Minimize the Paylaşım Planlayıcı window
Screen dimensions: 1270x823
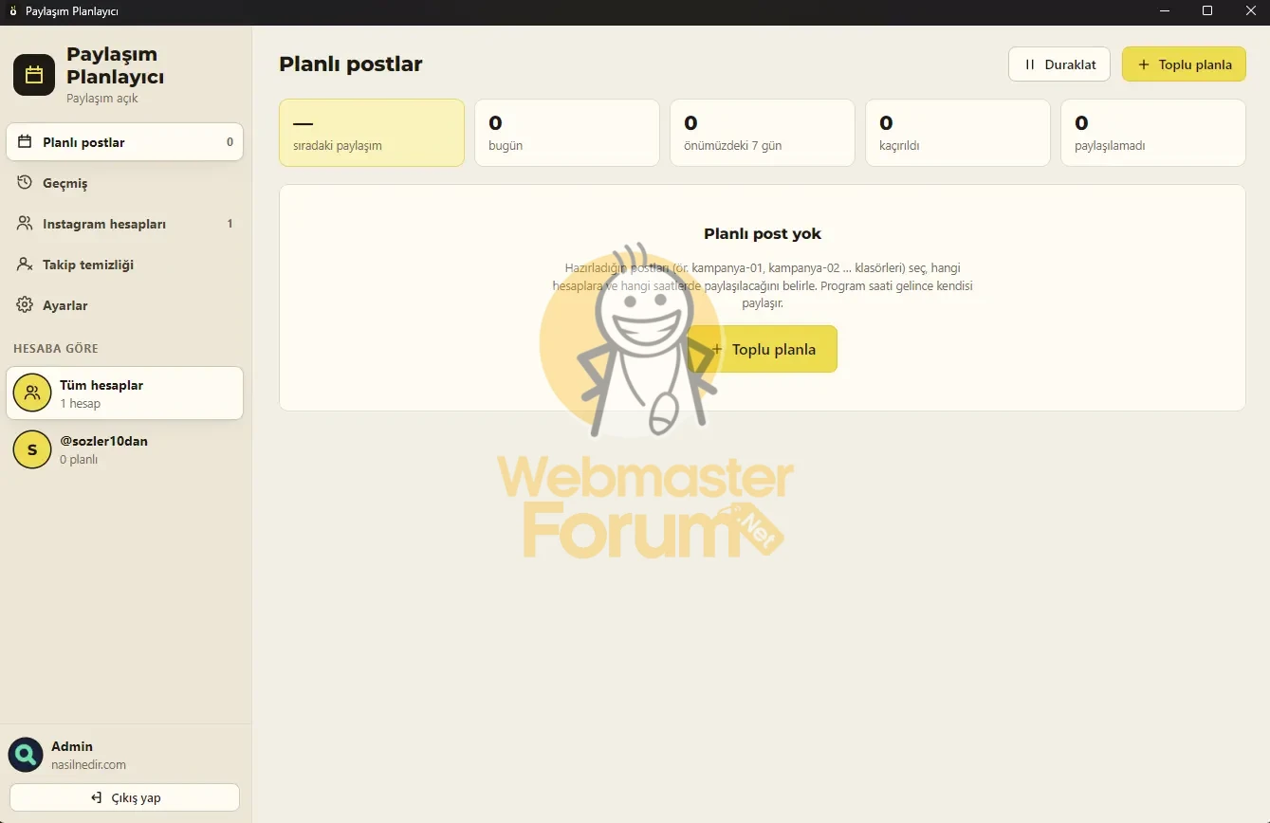tap(1165, 11)
